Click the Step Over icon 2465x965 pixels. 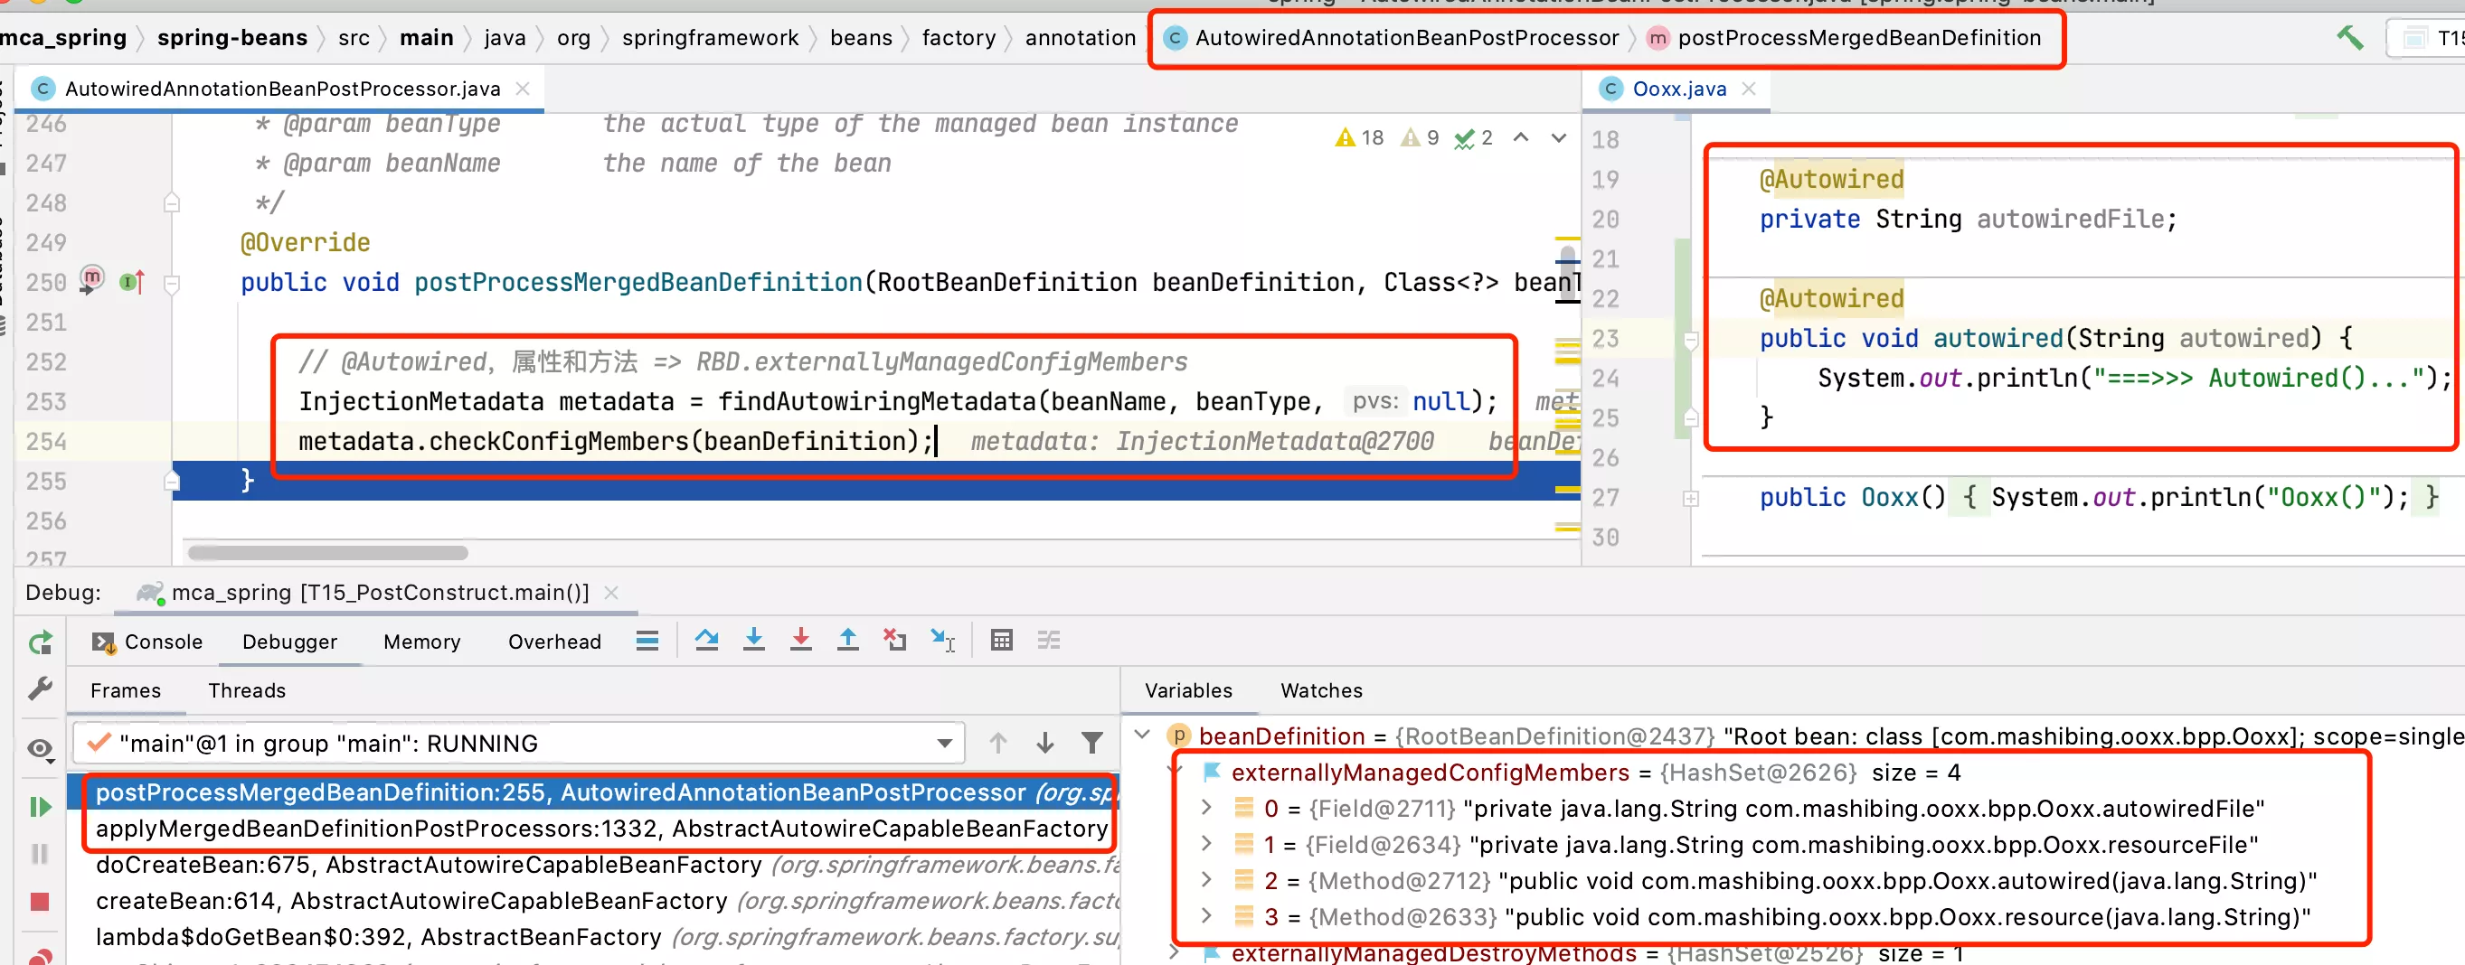pyautogui.click(x=707, y=640)
